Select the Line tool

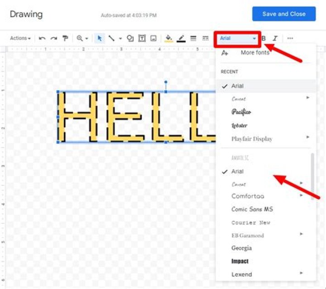tap(111, 39)
